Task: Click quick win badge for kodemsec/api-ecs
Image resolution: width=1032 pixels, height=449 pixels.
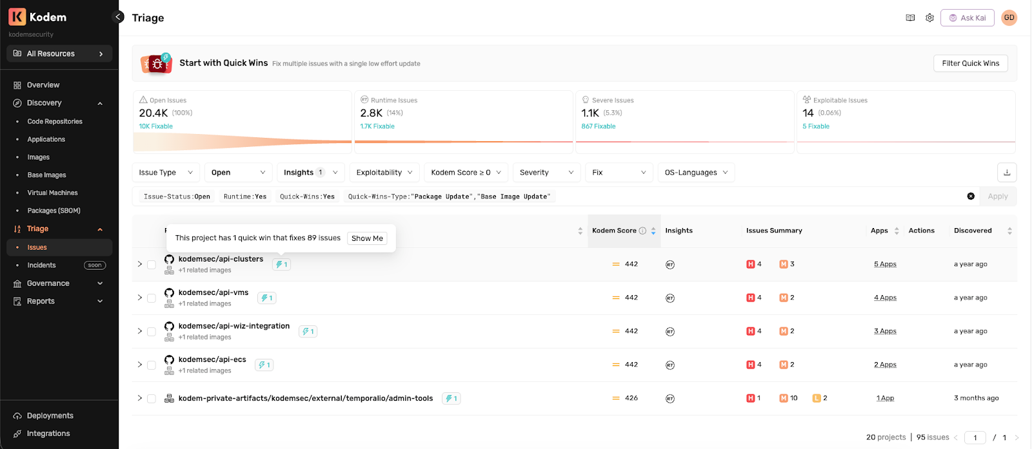Action: (264, 365)
